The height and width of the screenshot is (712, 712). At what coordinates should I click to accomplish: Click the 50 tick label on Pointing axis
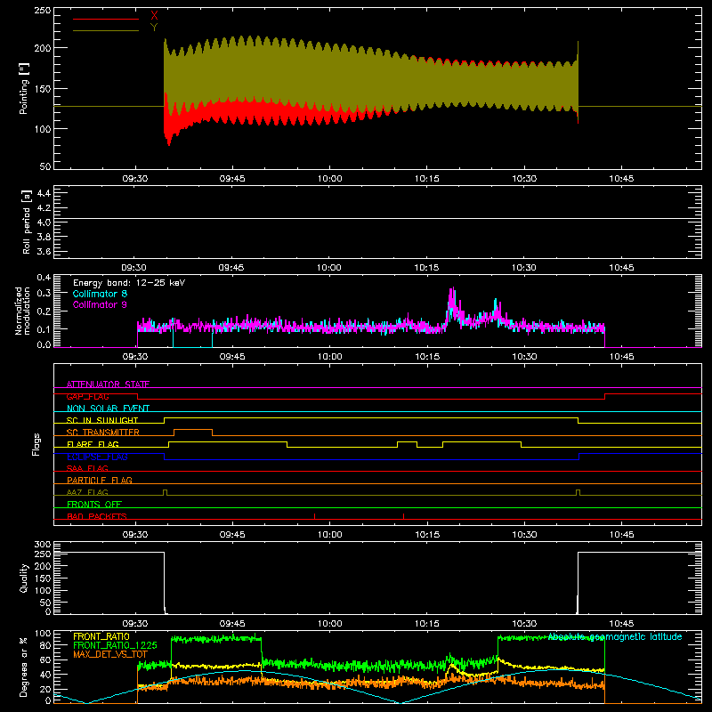coord(45,166)
